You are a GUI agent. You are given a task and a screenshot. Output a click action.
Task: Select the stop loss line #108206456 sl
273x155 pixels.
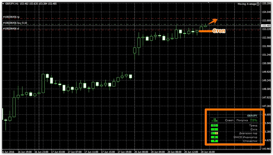tap(11, 28)
